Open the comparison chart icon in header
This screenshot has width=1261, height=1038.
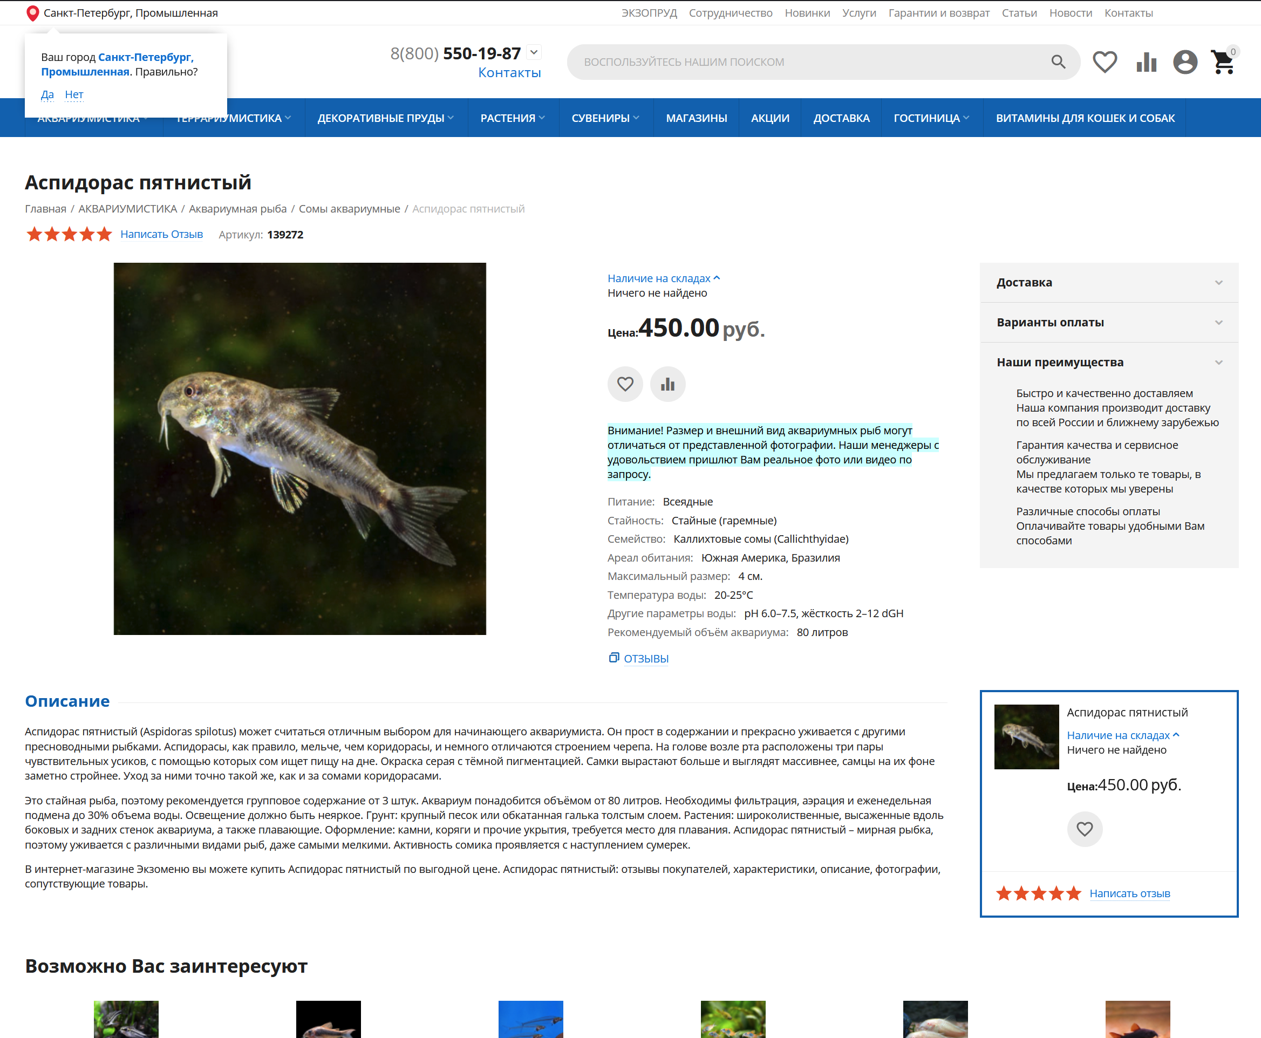click(1146, 62)
